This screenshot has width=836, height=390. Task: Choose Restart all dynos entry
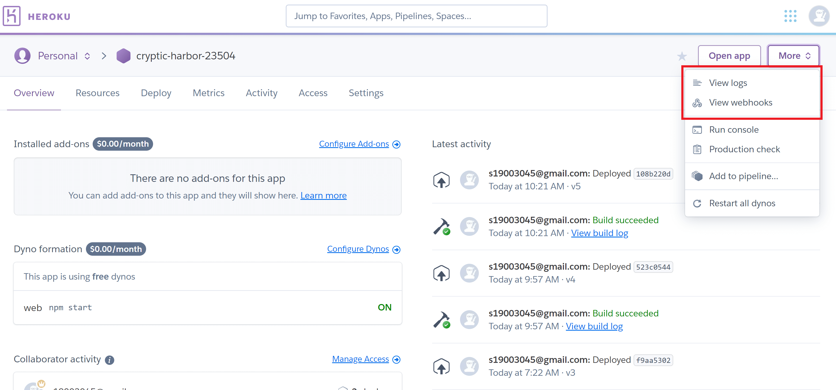[752, 203]
